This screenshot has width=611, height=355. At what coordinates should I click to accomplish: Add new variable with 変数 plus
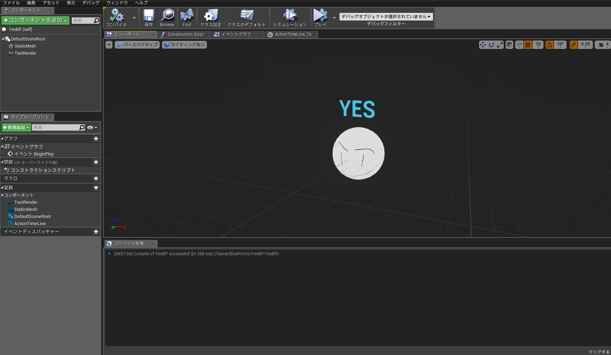tap(96, 188)
